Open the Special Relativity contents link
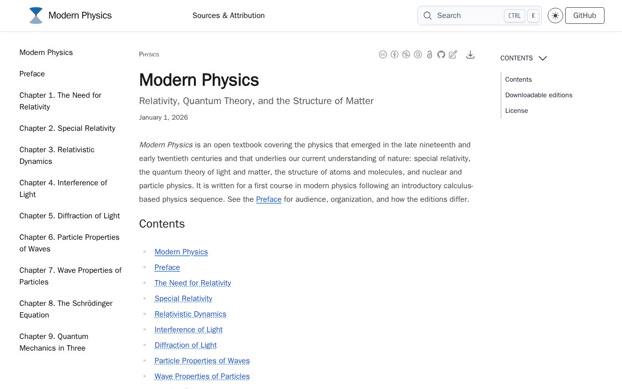 point(183,299)
